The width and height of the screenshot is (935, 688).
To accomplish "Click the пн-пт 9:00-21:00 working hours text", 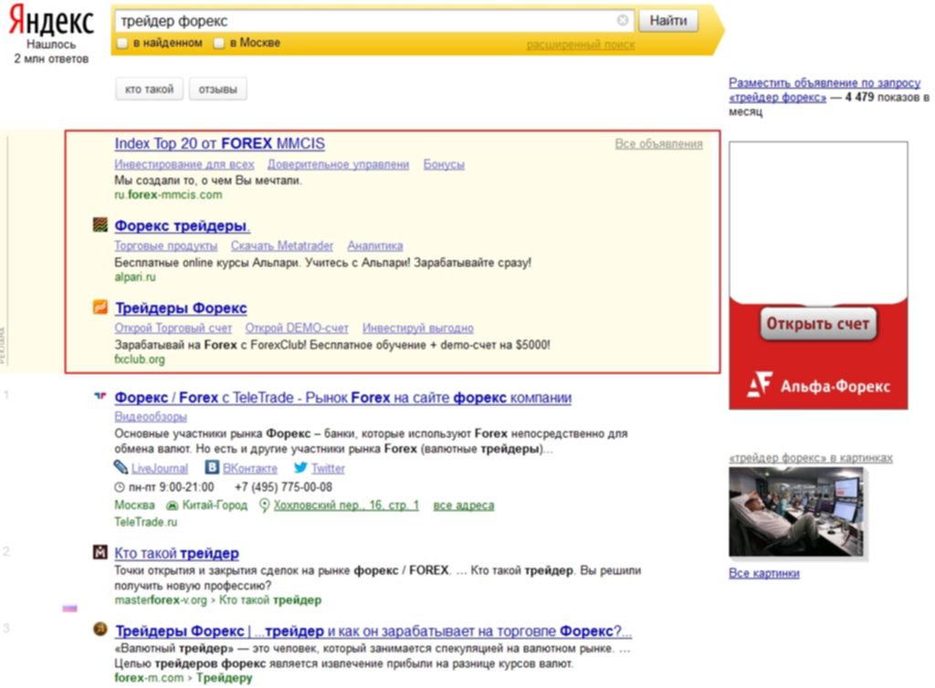I will pos(171,487).
